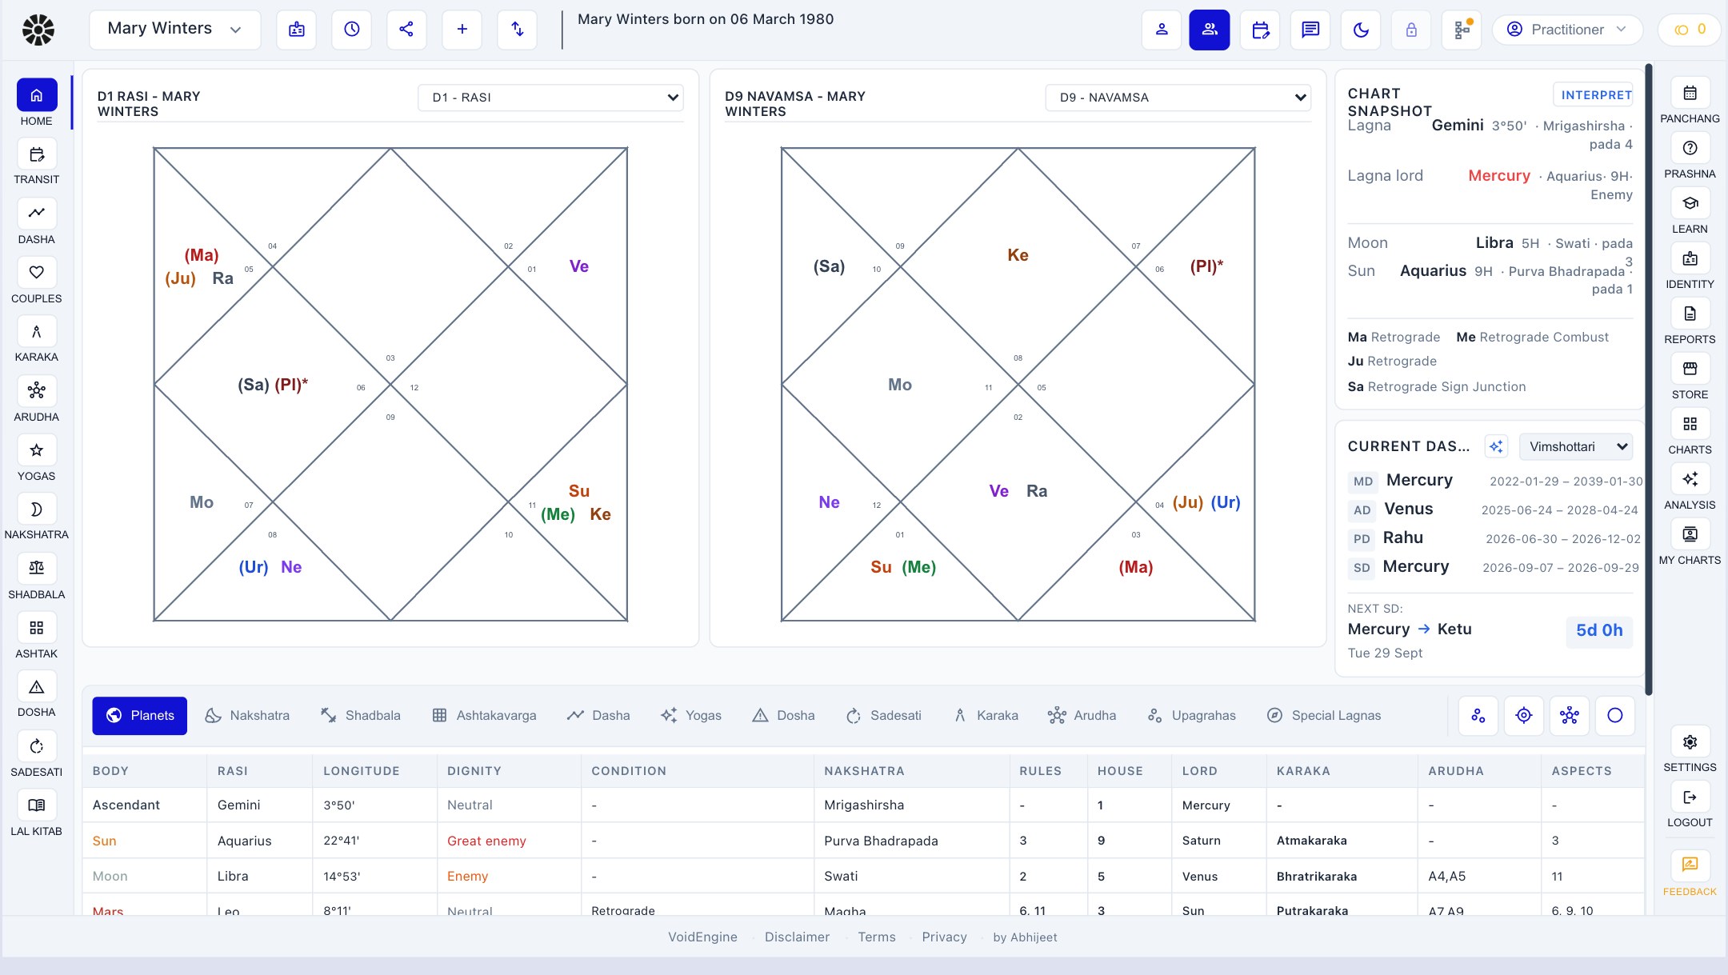Screen dimensions: 1728x975
Task: Click the add new chart plus icon
Action: click(462, 30)
